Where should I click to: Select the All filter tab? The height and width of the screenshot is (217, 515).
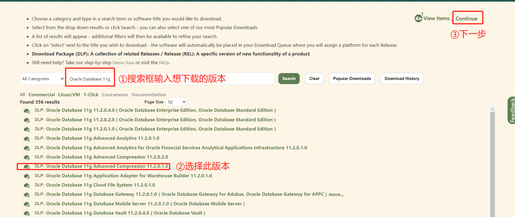point(22,95)
